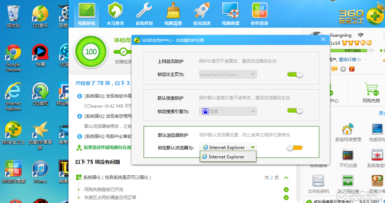Open 360软件管家 desktop icon
Viewport: 385px width, 203px height.
[x=13, y=172]
